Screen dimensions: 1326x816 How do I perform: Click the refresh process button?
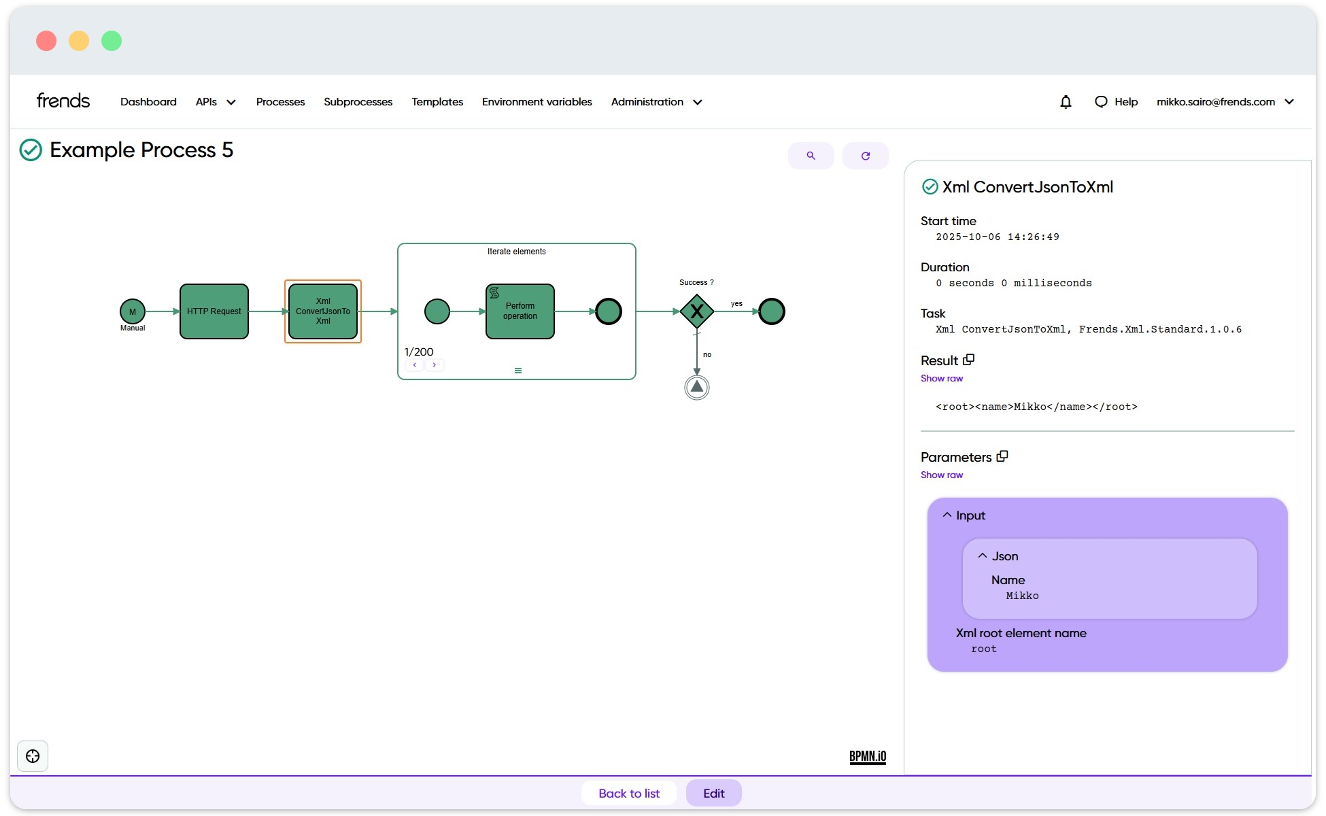point(865,156)
